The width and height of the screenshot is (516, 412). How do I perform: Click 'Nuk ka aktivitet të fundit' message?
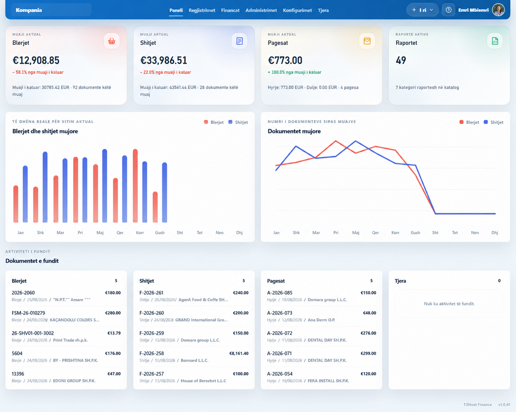click(x=449, y=304)
